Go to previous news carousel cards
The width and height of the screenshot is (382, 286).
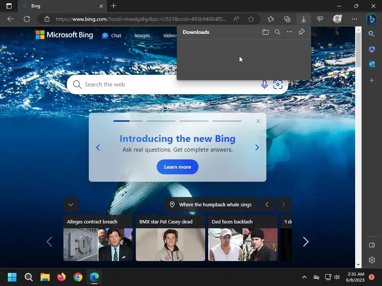[x=50, y=241]
